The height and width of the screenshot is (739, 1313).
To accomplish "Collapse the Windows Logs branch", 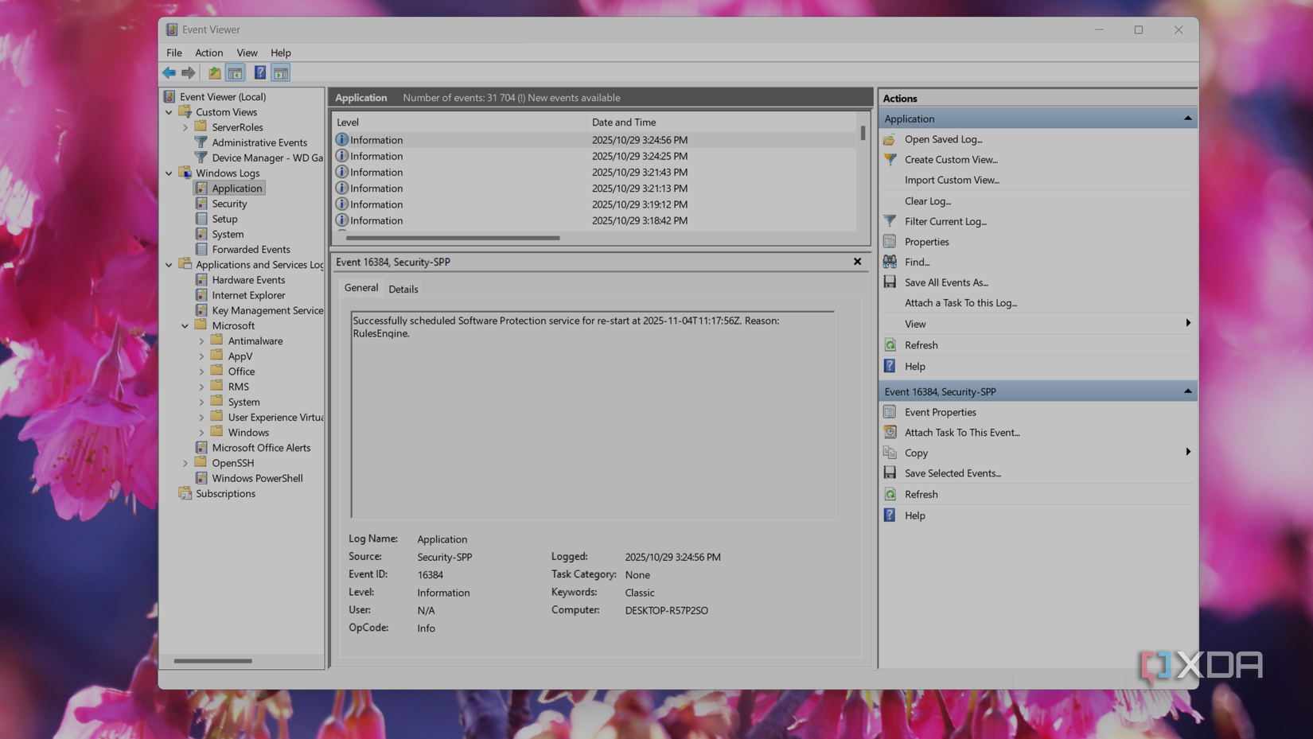I will click(x=169, y=173).
